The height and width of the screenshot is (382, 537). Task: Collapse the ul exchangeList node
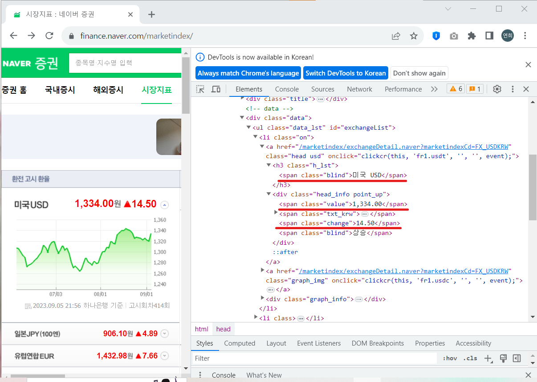pos(249,128)
